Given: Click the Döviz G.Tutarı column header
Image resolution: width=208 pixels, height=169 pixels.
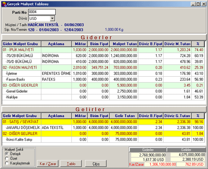Looking at the screenshot, I should 177,116.
